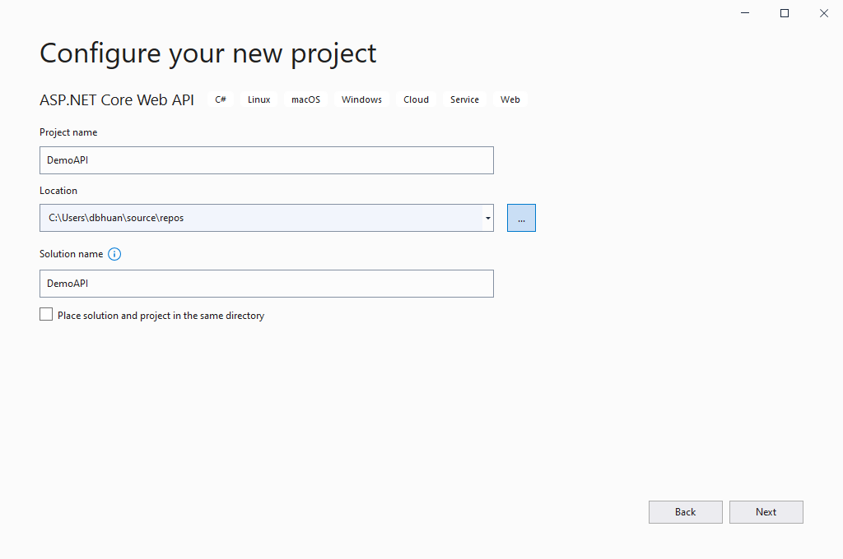Click the 'Configure your new project' heading

tap(208, 53)
